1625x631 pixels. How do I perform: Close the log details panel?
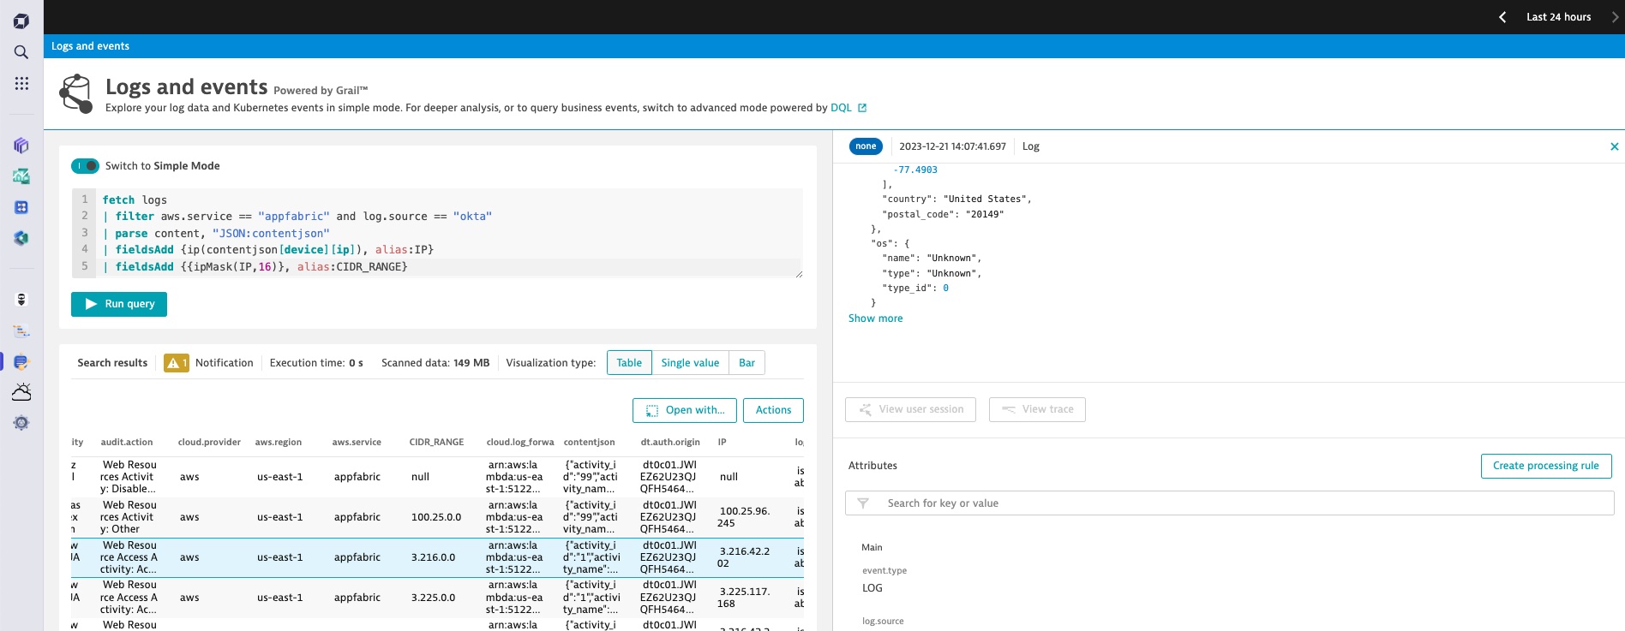point(1615,146)
